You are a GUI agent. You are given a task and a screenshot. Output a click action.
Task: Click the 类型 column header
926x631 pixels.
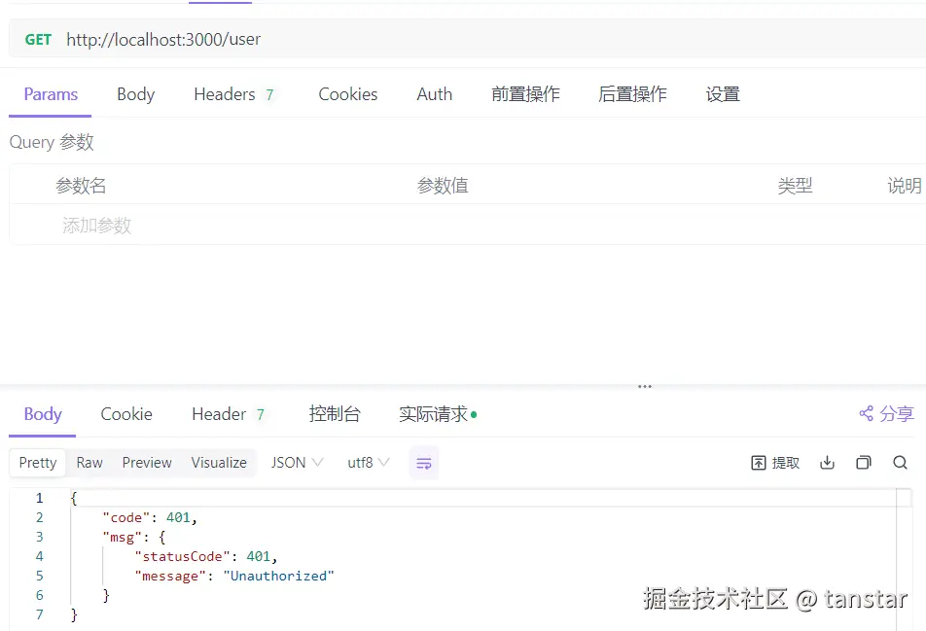tap(795, 186)
